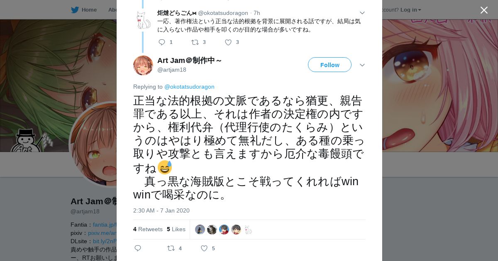Image resolution: width=498 pixels, height=261 pixels.
Task: Like the main tweet with heart icon
Action: point(204,248)
